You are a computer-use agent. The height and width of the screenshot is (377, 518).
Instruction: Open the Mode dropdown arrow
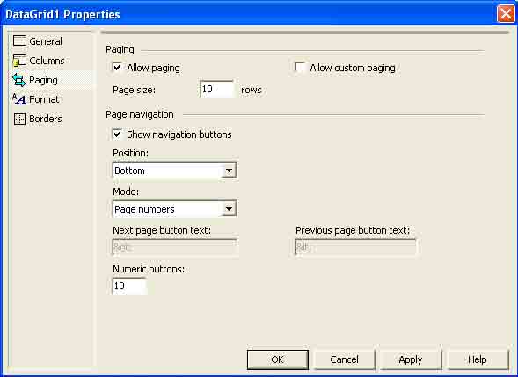(x=229, y=209)
